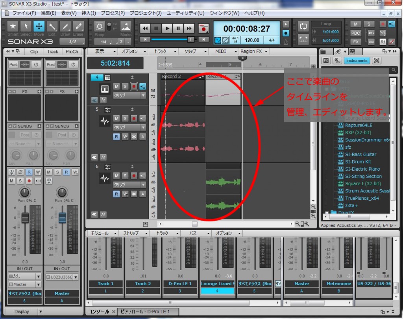This screenshot has height=319, width=403.
Task: Mute track 5
Action: tap(116, 118)
